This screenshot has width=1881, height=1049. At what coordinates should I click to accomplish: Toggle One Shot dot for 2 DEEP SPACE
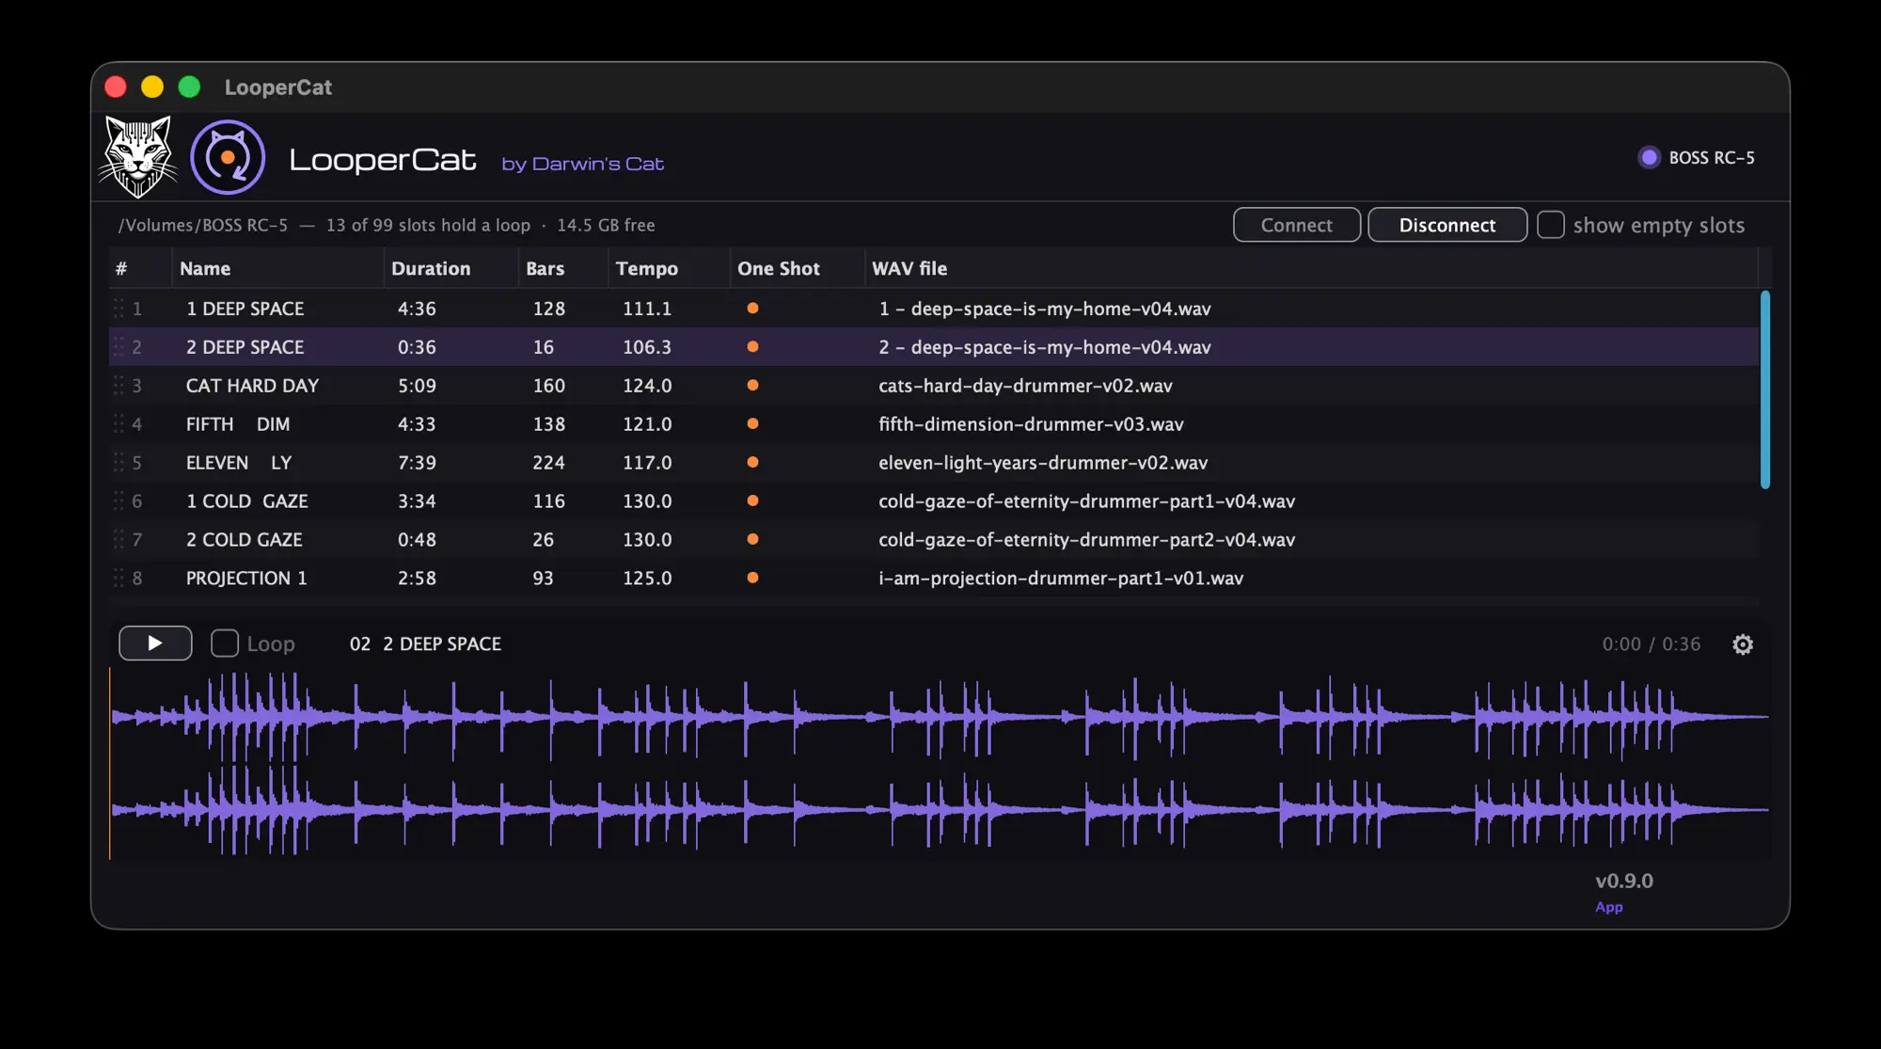[752, 347]
